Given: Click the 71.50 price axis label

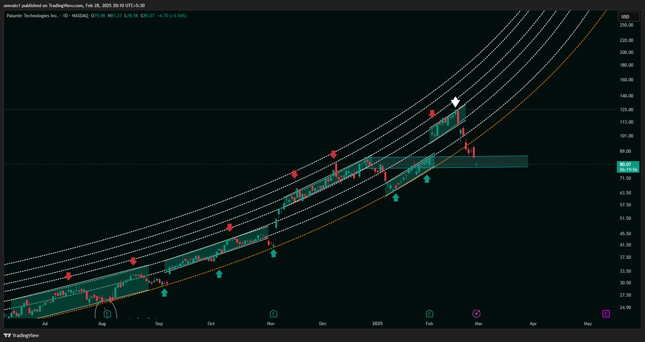Looking at the screenshot, I should click(x=625, y=178).
